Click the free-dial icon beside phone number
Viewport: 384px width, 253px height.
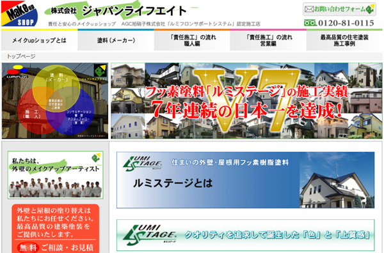[310, 23]
